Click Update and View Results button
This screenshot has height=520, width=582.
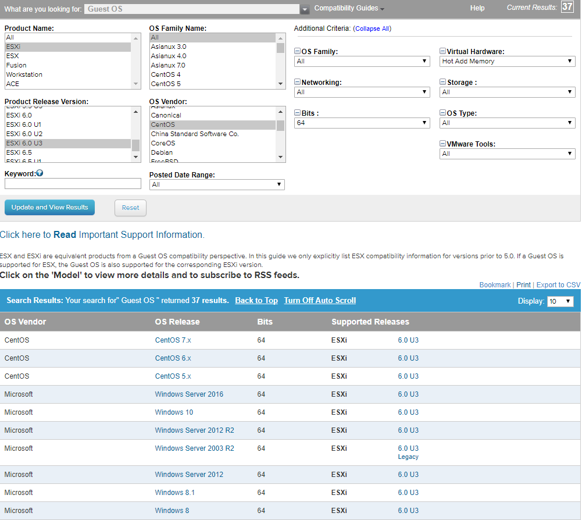pos(49,208)
